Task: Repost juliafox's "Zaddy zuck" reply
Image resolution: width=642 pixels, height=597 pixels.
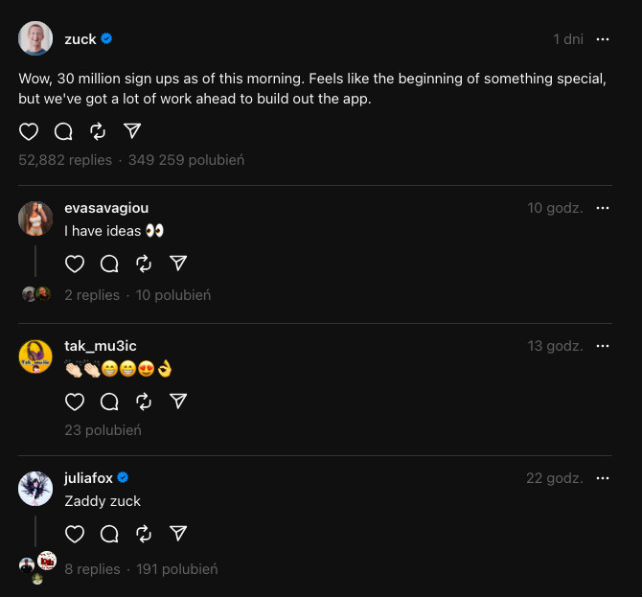Action: point(144,534)
